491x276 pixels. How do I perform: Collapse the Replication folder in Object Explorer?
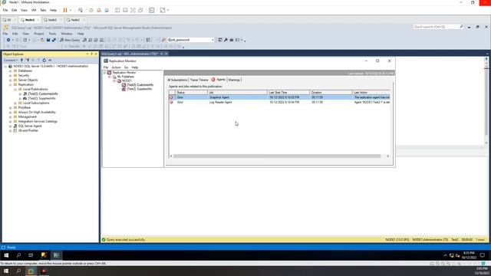(10, 85)
